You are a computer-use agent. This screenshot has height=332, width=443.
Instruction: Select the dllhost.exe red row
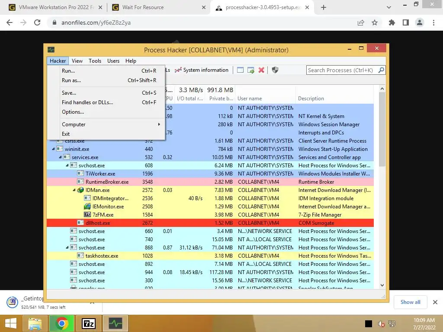(x=210, y=223)
